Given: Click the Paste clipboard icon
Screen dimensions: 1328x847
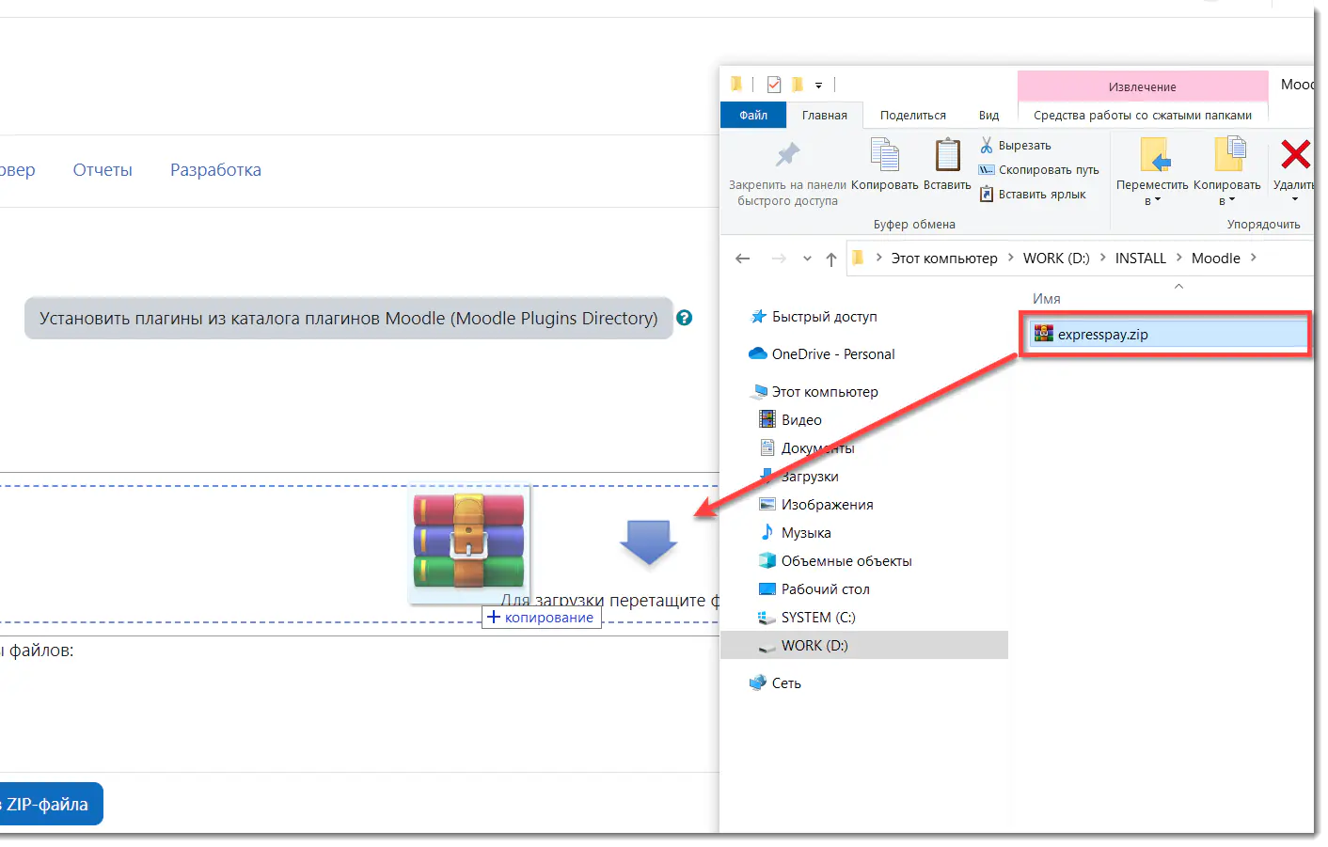Looking at the screenshot, I should click(x=947, y=155).
